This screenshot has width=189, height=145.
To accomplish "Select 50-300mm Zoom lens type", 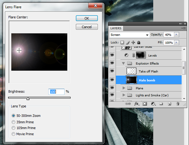I will [x=13, y=116].
